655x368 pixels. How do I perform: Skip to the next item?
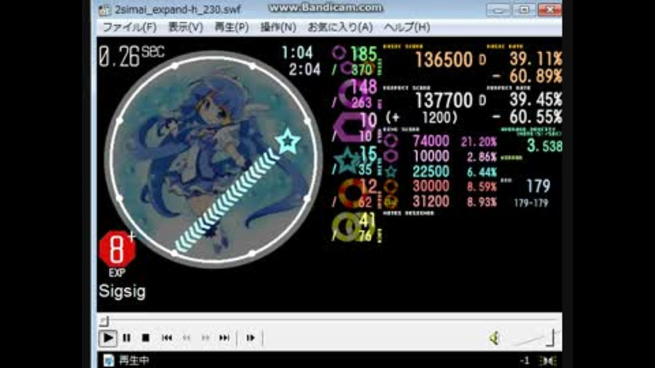tap(224, 338)
